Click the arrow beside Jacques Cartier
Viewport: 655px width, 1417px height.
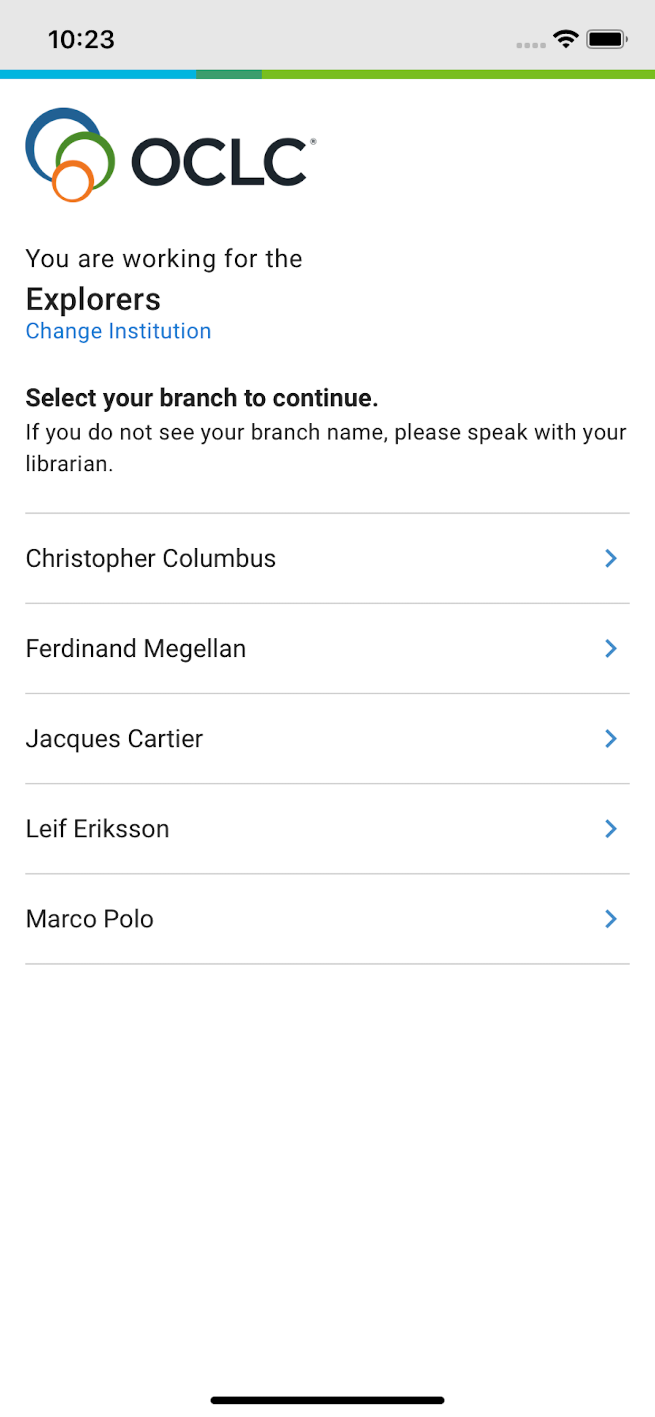[610, 739]
